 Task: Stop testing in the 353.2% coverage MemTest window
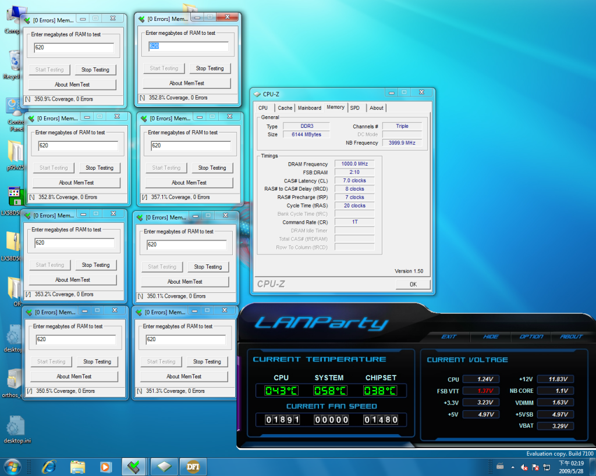click(x=96, y=265)
